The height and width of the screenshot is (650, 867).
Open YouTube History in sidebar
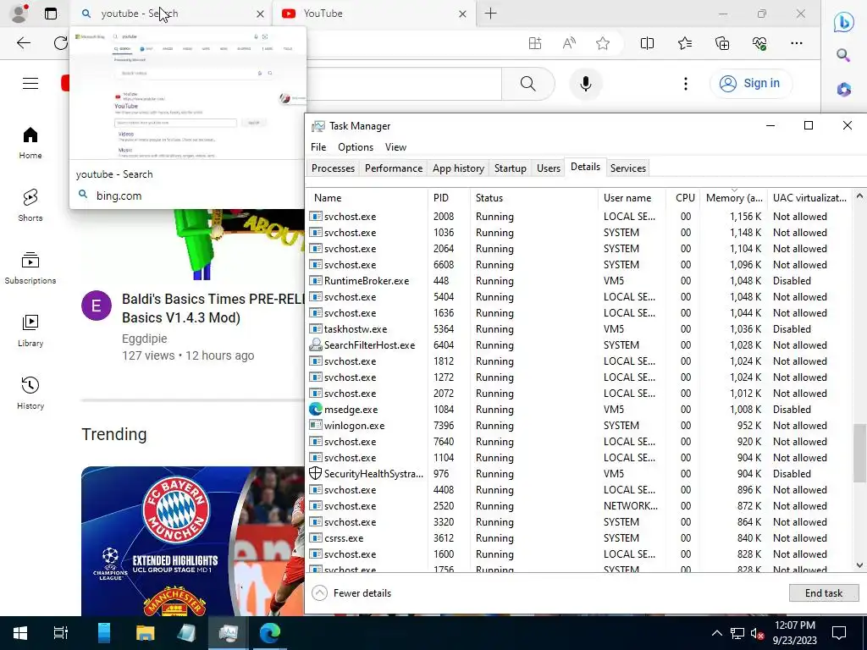pos(30,393)
